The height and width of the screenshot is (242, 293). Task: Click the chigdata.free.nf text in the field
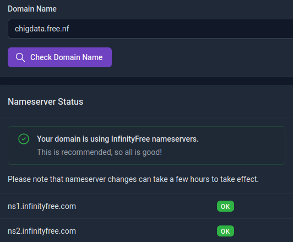click(42, 29)
